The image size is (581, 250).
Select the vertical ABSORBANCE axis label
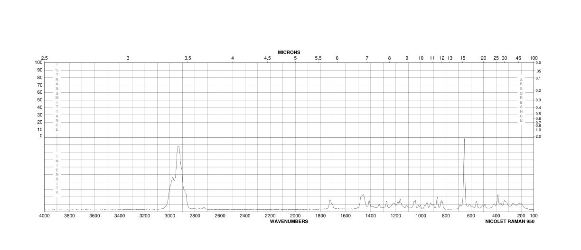coord(521,99)
